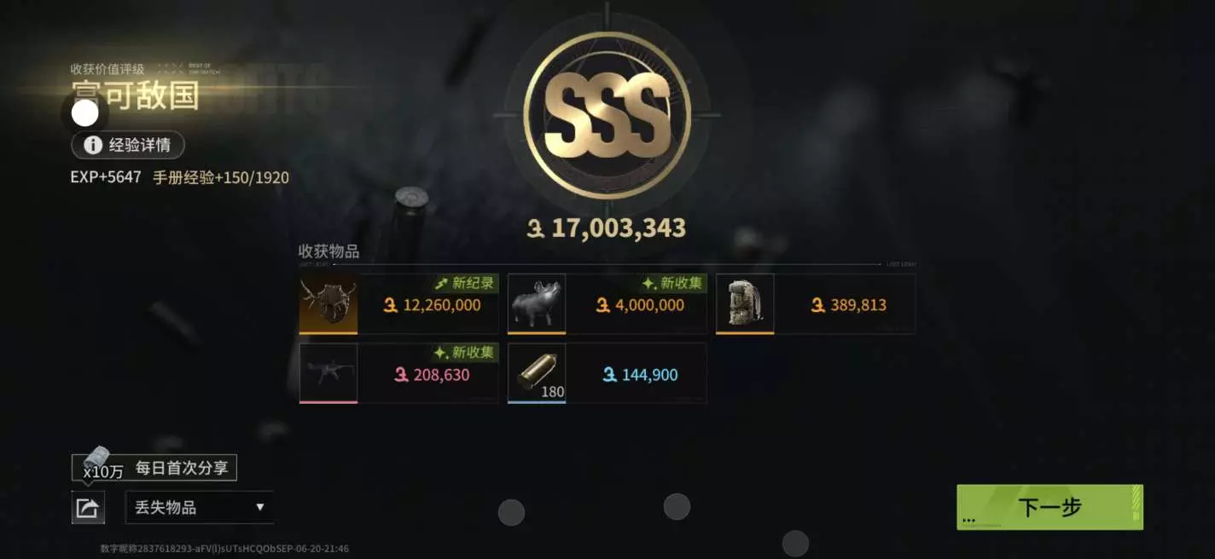Click the golden SSS rating emblem
The height and width of the screenshot is (559, 1215).
(x=607, y=115)
